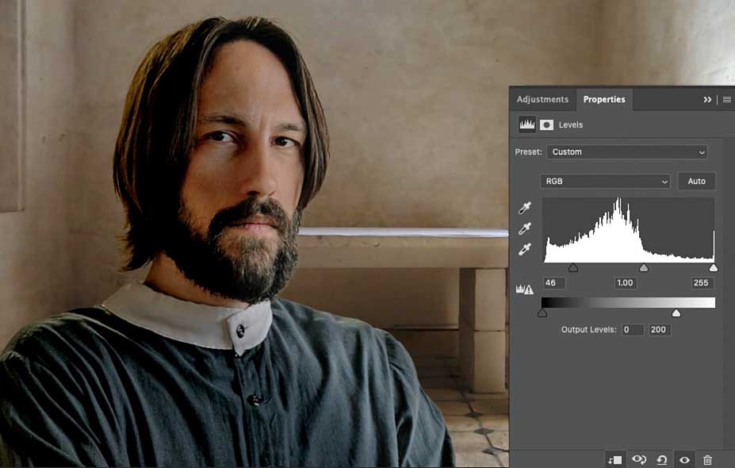The image size is (735, 468).
Task: Click the white input level slider
Action: [x=714, y=268]
